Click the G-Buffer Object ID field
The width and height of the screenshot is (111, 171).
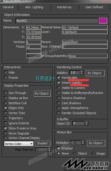click(x=79, y=123)
